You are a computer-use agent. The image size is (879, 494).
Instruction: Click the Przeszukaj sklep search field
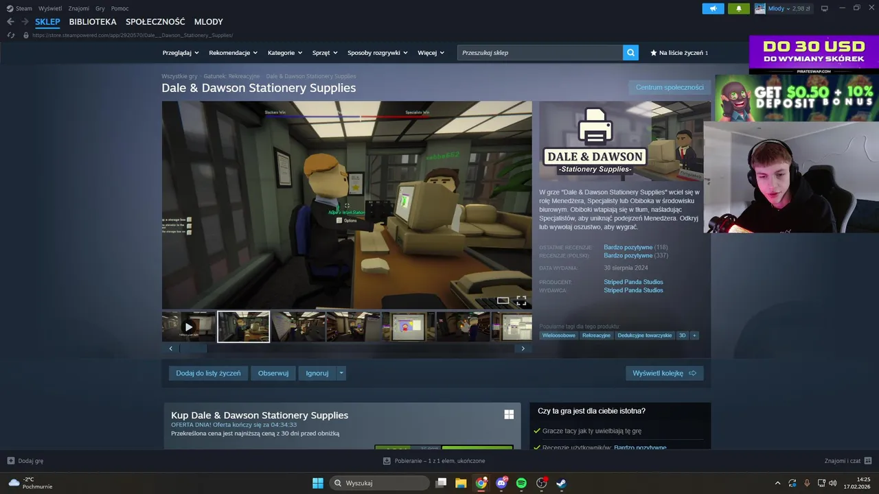pos(540,53)
